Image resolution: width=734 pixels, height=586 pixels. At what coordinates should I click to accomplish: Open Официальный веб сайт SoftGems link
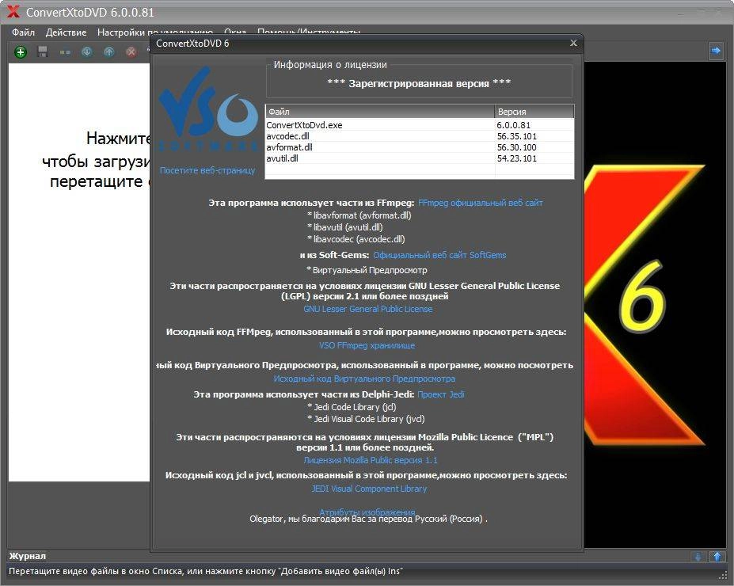coord(439,255)
